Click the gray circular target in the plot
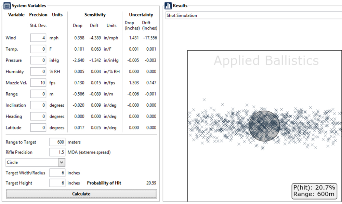The height and width of the screenshot is (204, 342). pyautogui.click(x=264, y=126)
